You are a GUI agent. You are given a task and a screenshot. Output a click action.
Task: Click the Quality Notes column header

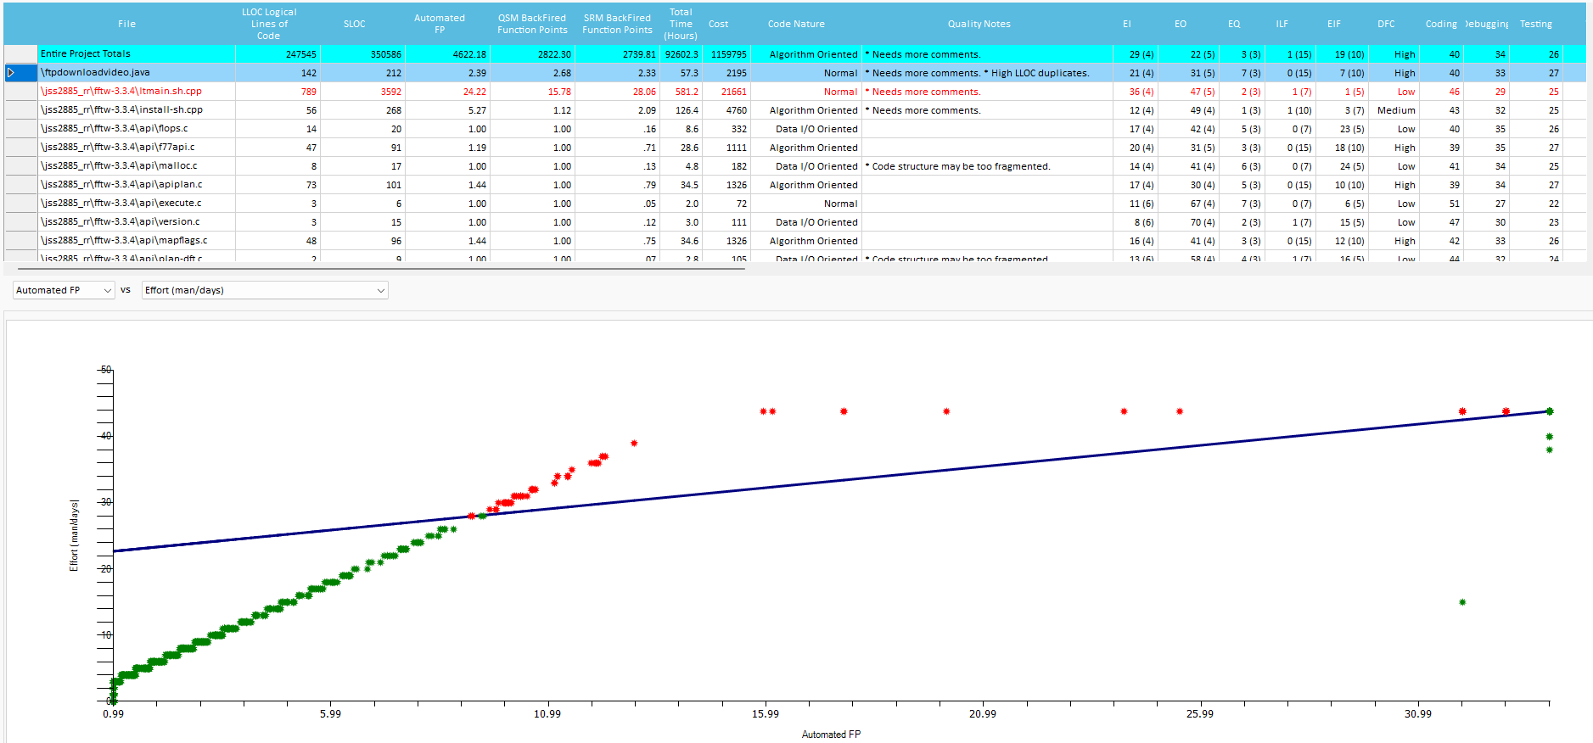(x=979, y=24)
